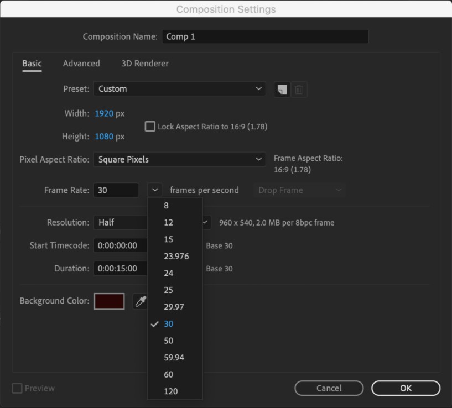Click the Height value 1080
The height and width of the screenshot is (408, 452).
coord(104,137)
